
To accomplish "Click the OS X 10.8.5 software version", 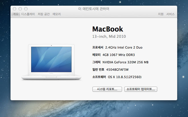I will pos(125,77).
